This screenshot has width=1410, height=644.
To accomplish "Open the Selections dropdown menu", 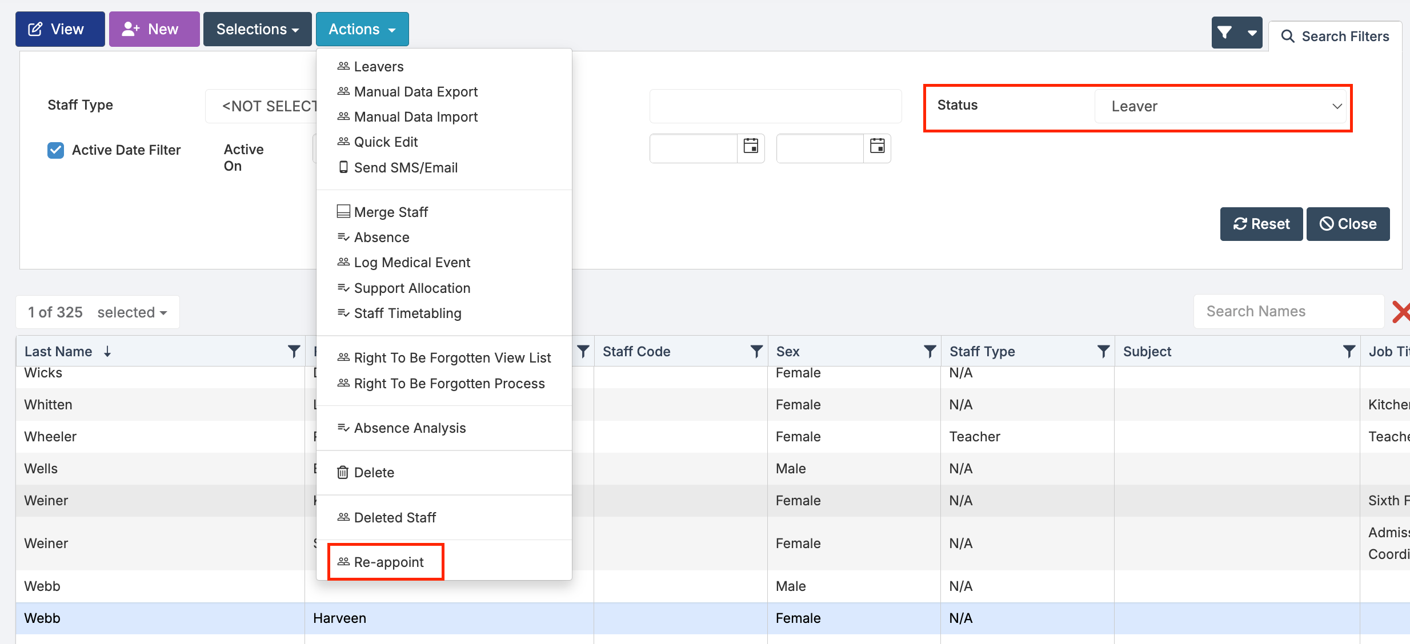I will click(258, 29).
